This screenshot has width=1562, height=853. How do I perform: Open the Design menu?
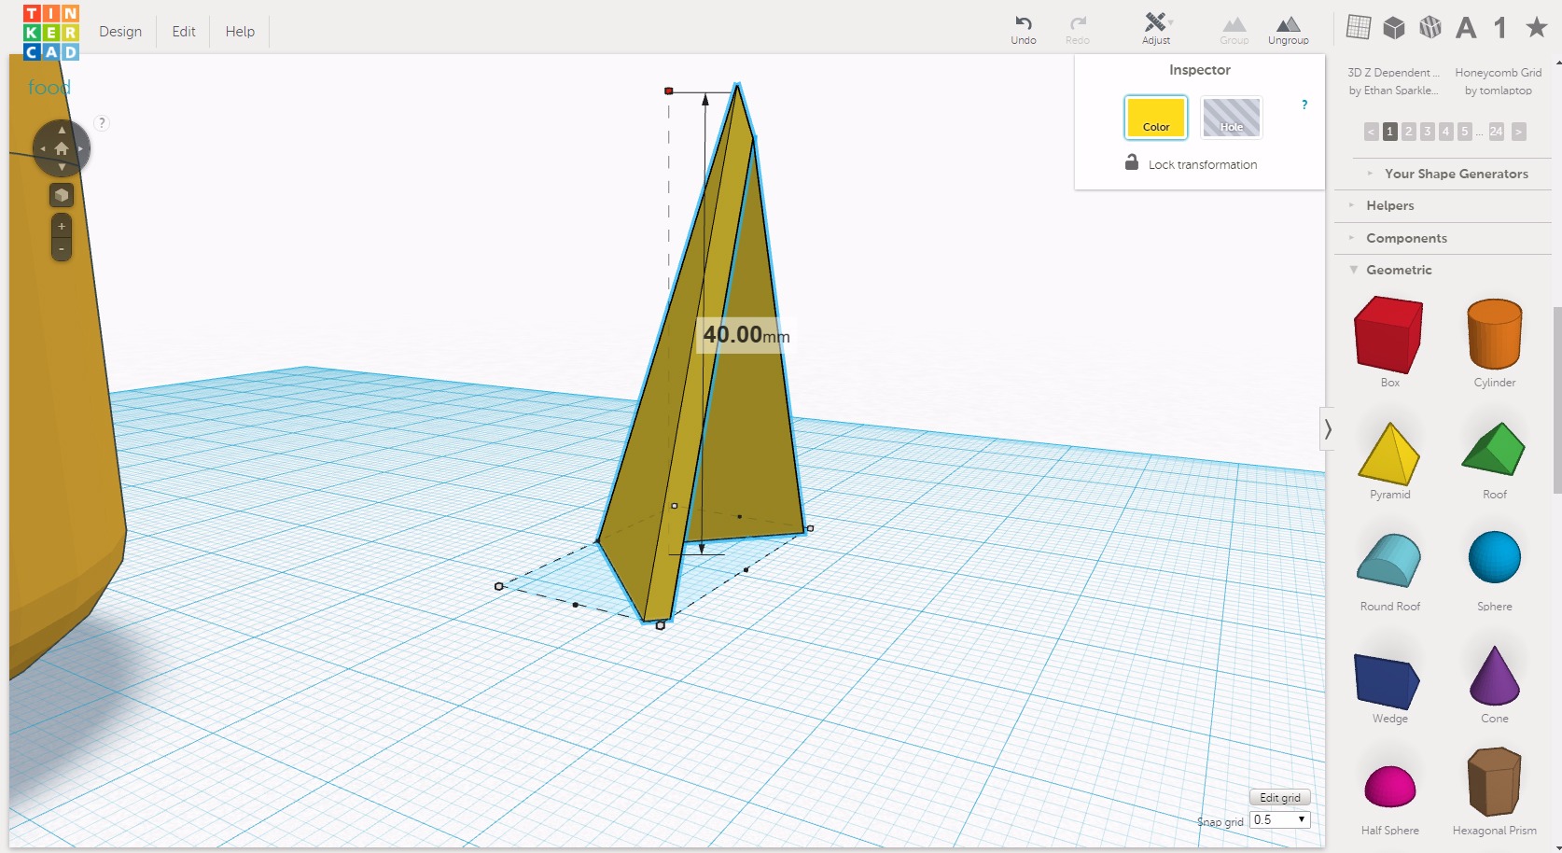tap(120, 31)
